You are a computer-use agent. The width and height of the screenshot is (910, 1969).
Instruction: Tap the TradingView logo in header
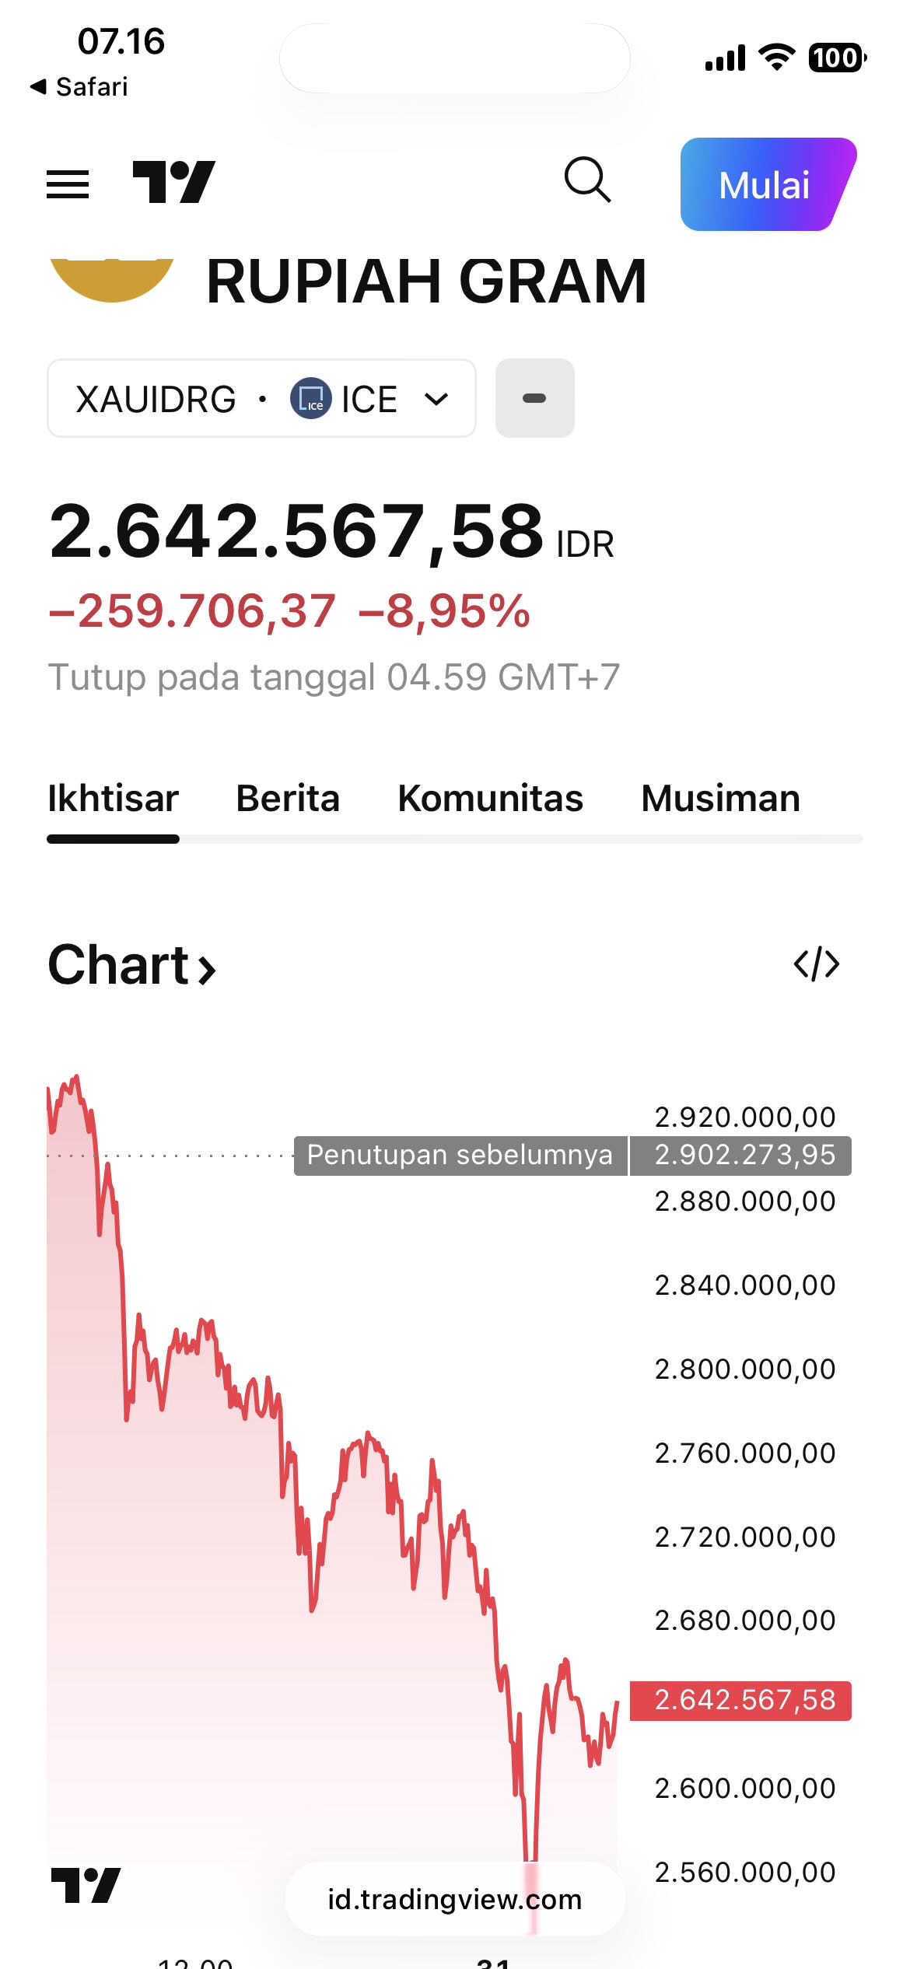coord(173,183)
